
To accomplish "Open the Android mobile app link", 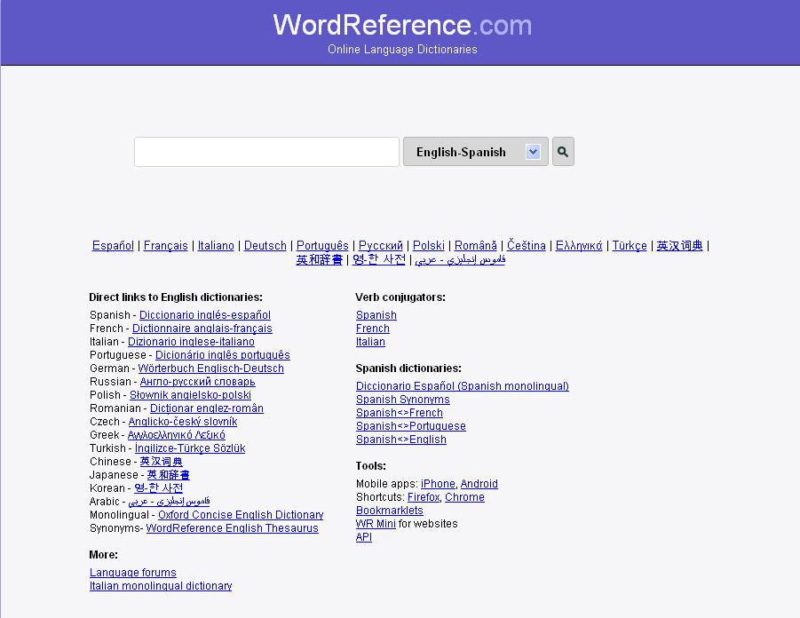I will pos(479,483).
